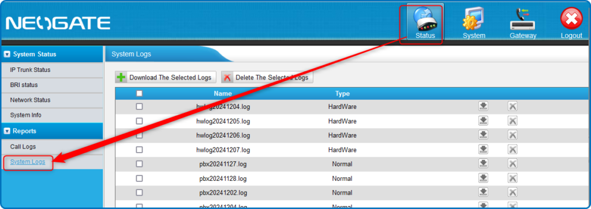
Task: Click file name hwlog20241205.log
Action: 223,121
